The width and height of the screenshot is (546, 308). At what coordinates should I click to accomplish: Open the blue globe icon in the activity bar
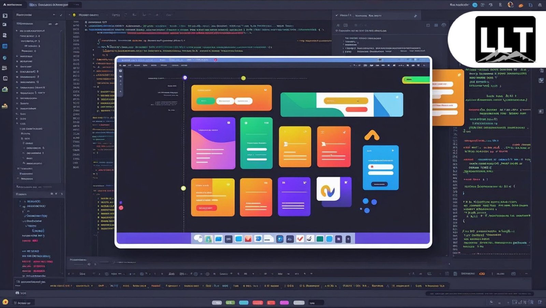(x=5, y=58)
